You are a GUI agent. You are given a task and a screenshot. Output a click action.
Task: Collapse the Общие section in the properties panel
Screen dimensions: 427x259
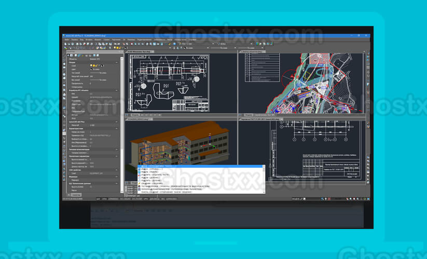(117, 62)
